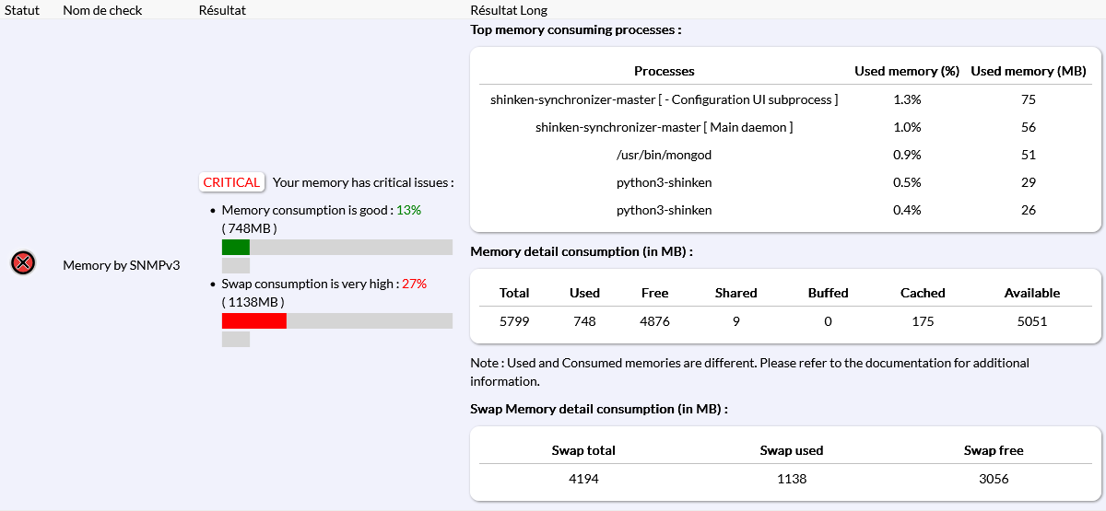
Task: Click the Used memory (MB) column header
Action: tap(1029, 71)
